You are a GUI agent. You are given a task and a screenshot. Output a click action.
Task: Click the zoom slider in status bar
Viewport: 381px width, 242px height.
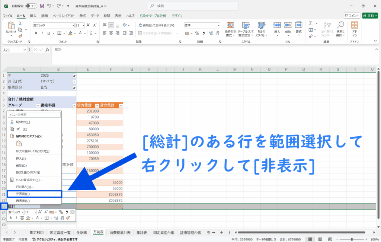[x=352, y=239]
